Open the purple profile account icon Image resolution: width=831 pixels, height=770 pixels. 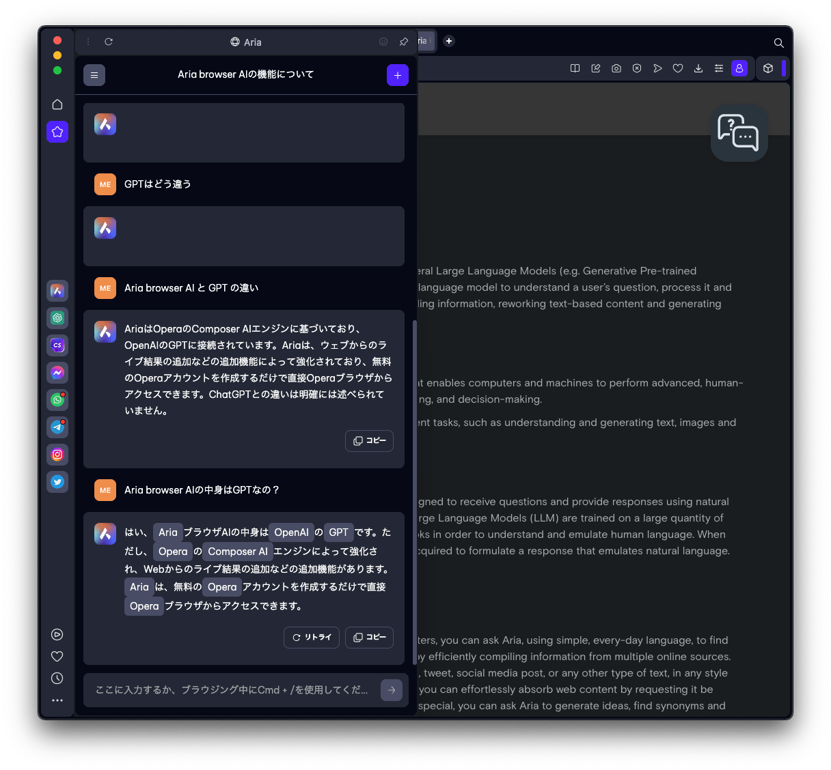pyautogui.click(x=739, y=68)
